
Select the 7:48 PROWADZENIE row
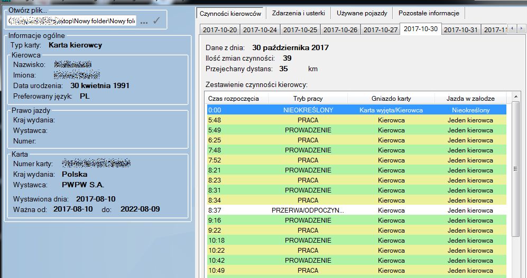[357, 150]
